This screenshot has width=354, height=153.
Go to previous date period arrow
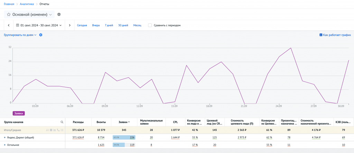point(9,25)
